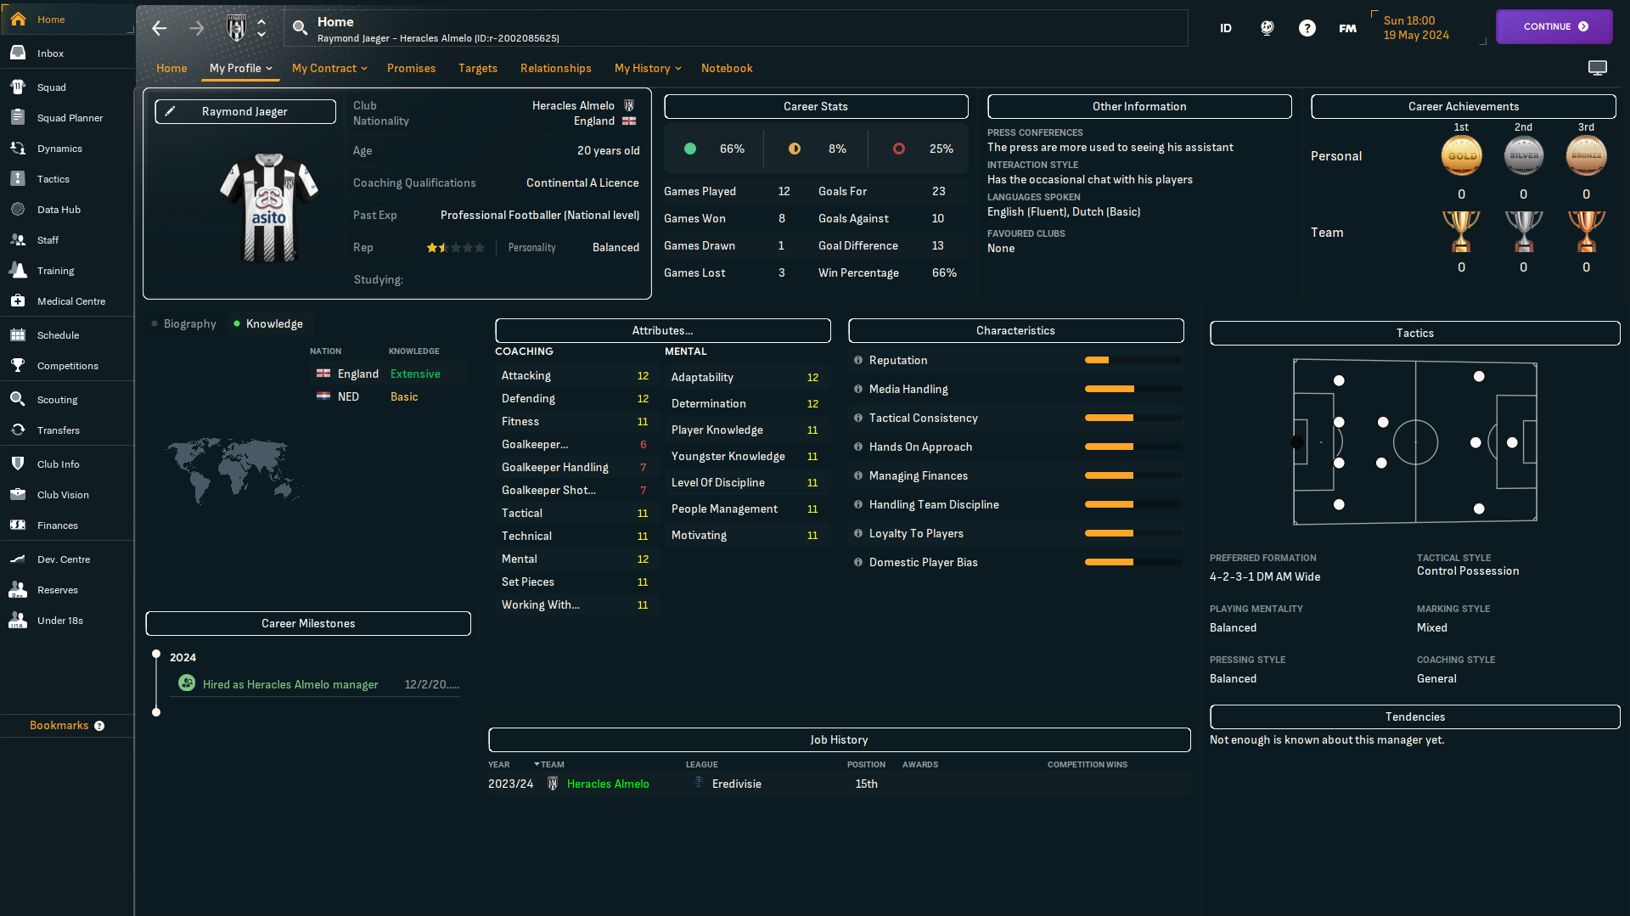The image size is (1630, 916).
Task: Open the Squad Planner sidebar icon
Action: (x=18, y=117)
